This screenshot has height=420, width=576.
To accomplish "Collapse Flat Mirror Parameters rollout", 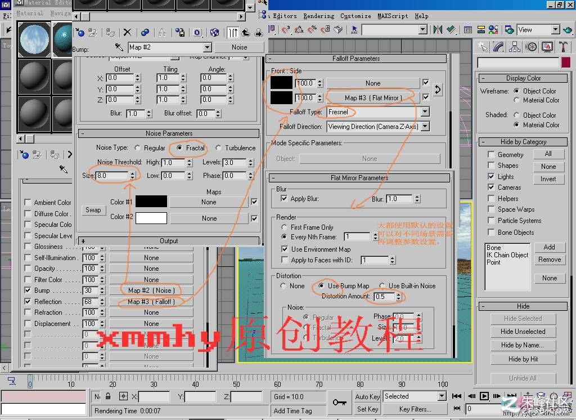I will 359,178.
